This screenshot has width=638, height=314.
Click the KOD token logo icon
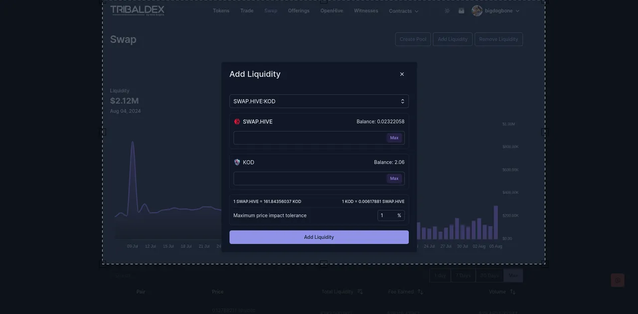tap(237, 162)
